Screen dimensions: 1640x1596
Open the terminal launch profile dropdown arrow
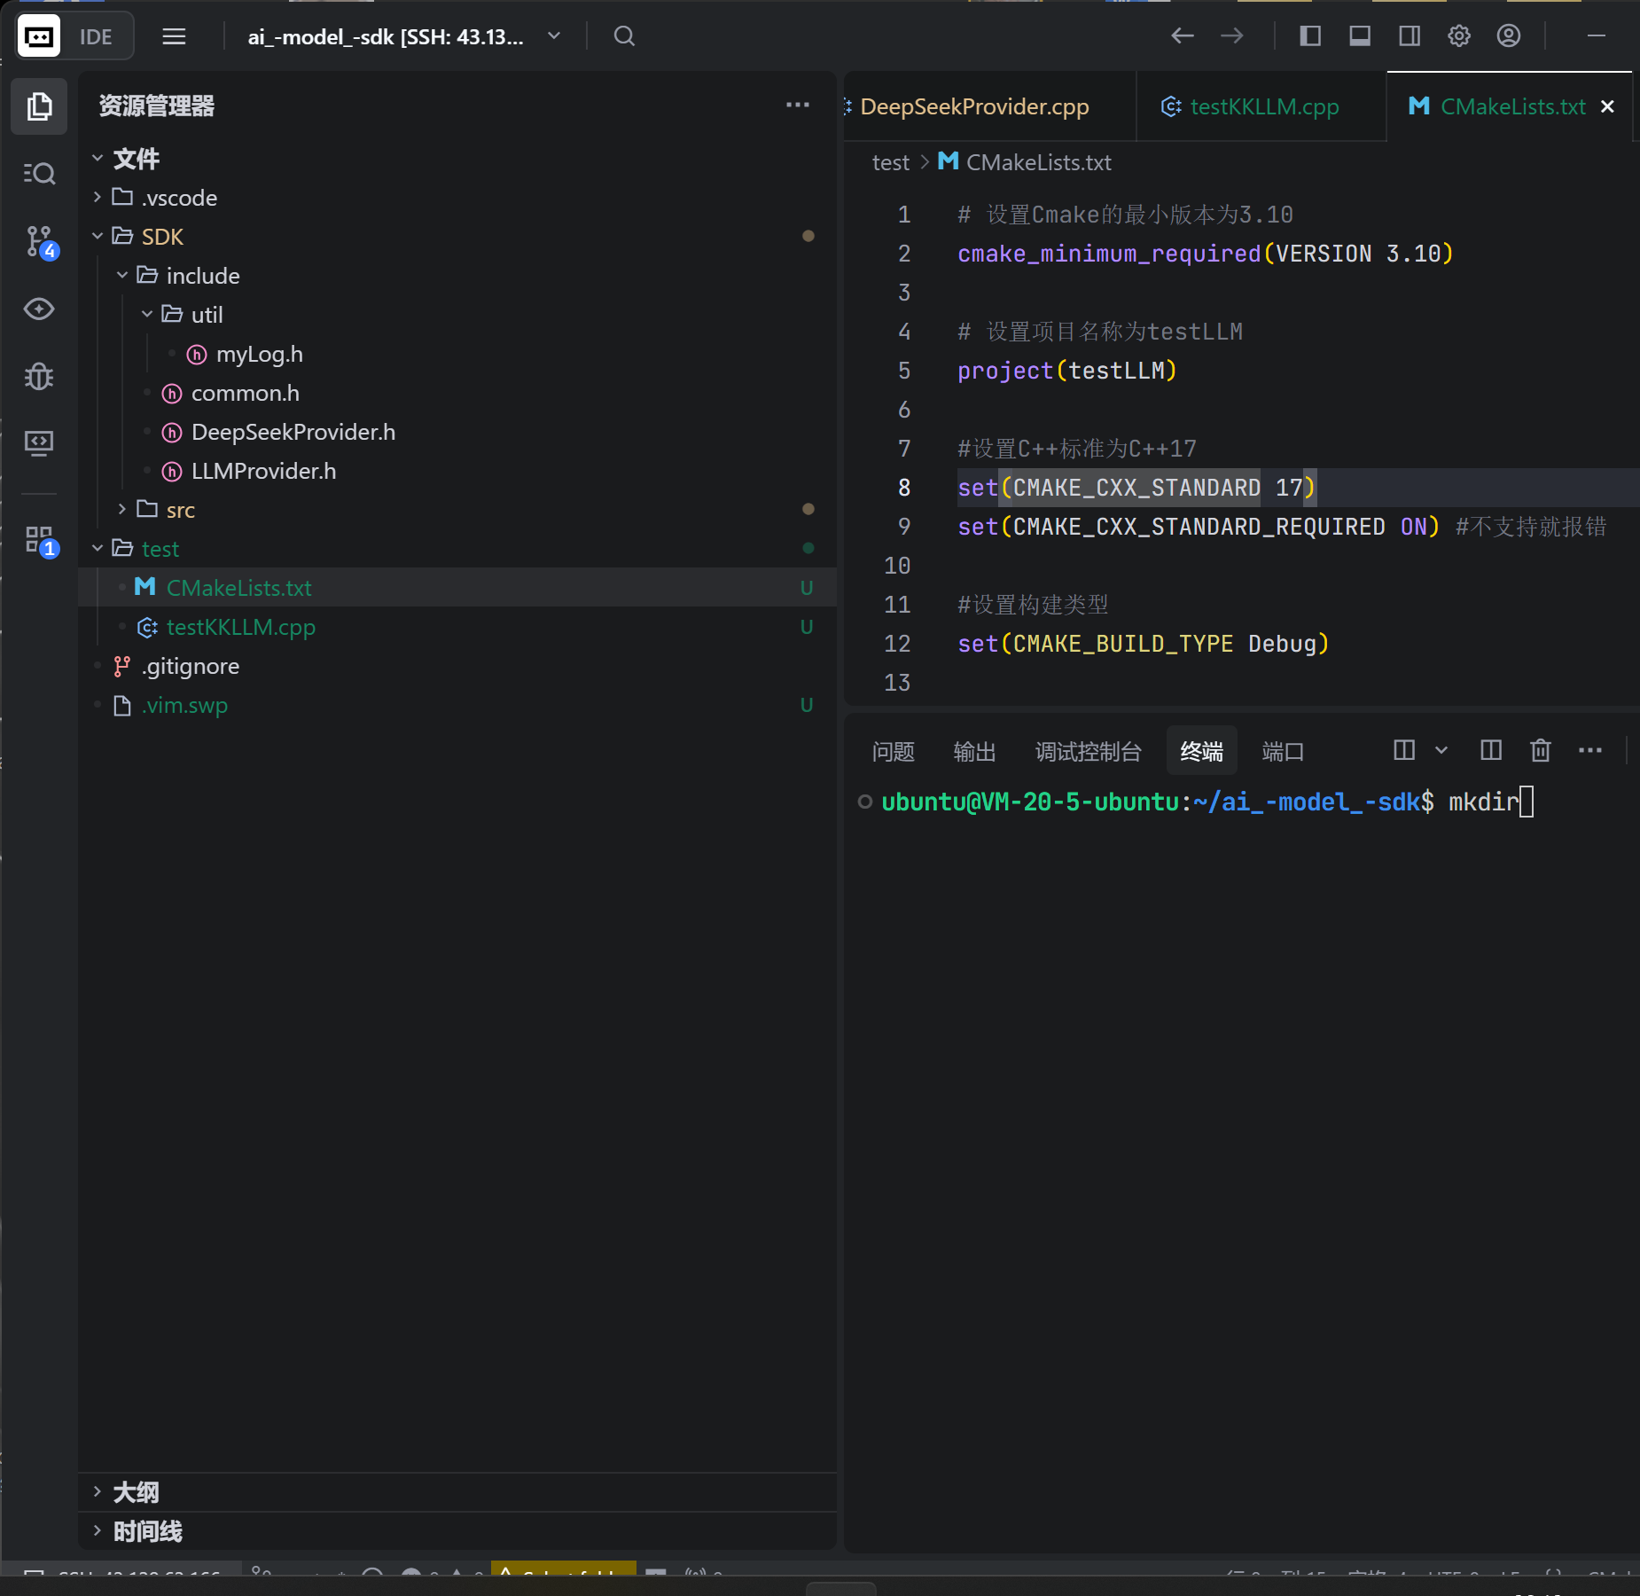tap(1441, 750)
